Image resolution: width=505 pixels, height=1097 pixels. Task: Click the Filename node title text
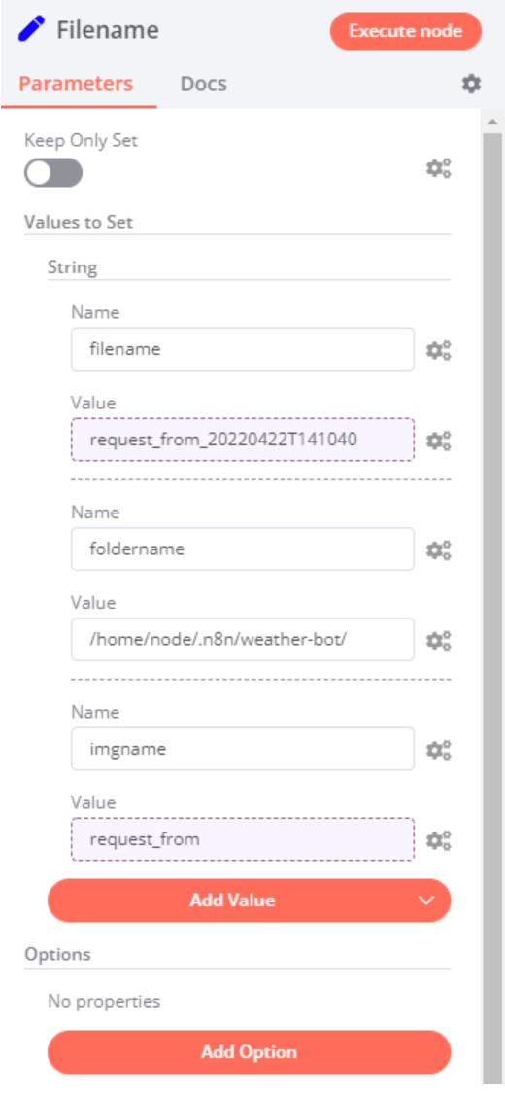click(108, 30)
